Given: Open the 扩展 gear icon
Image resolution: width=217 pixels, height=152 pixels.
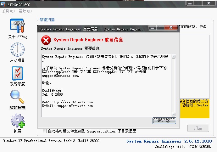Looking at the screenshot, I should point(18,121).
